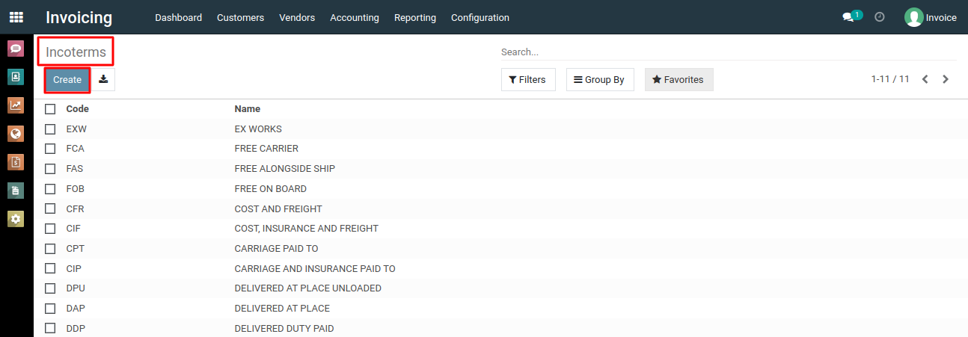Click the download export icon button

pyautogui.click(x=103, y=79)
